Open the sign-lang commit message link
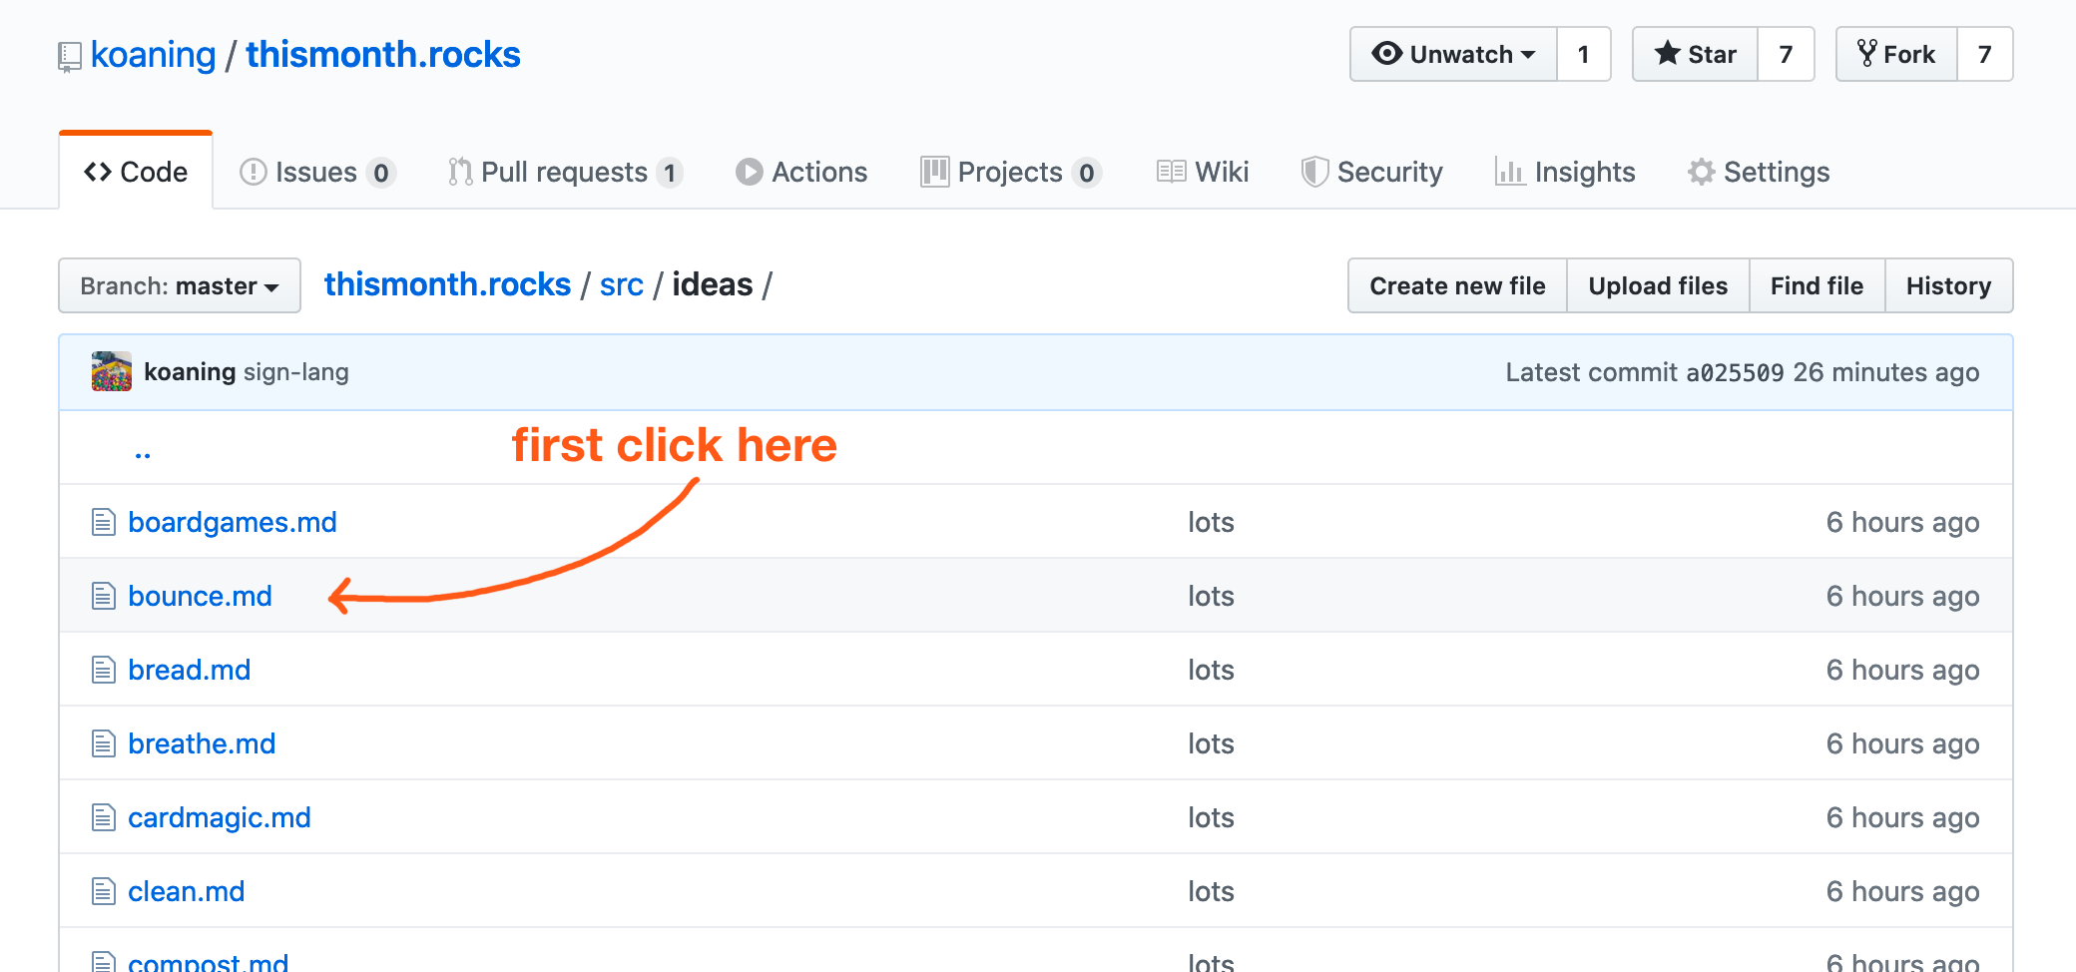The width and height of the screenshot is (2076, 972). 296,372
